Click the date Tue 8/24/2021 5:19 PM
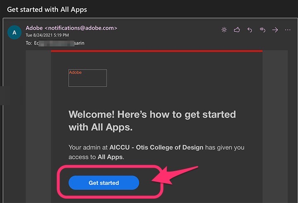The image size is (298, 203). (47, 35)
